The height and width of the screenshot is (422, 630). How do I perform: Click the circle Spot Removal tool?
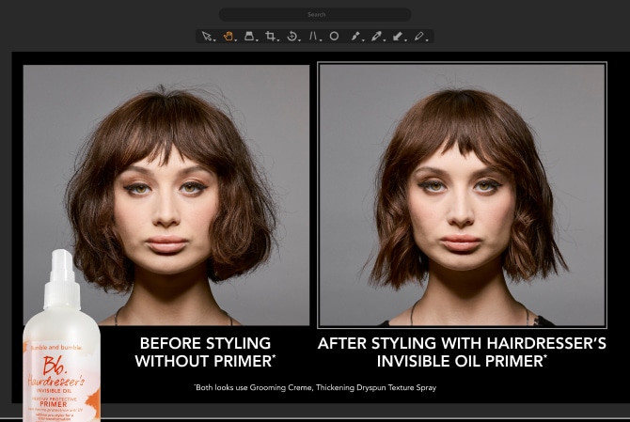[334, 37]
